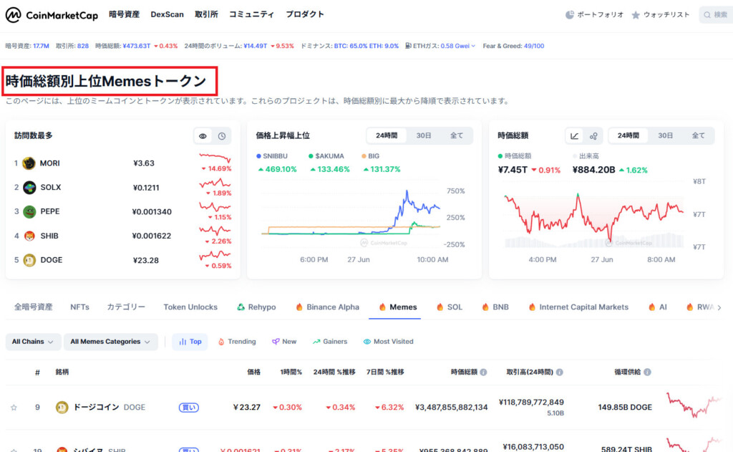Switch to the Internet Capital Markets tab
The width and height of the screenshot is (733, 452).
(578, 307)
